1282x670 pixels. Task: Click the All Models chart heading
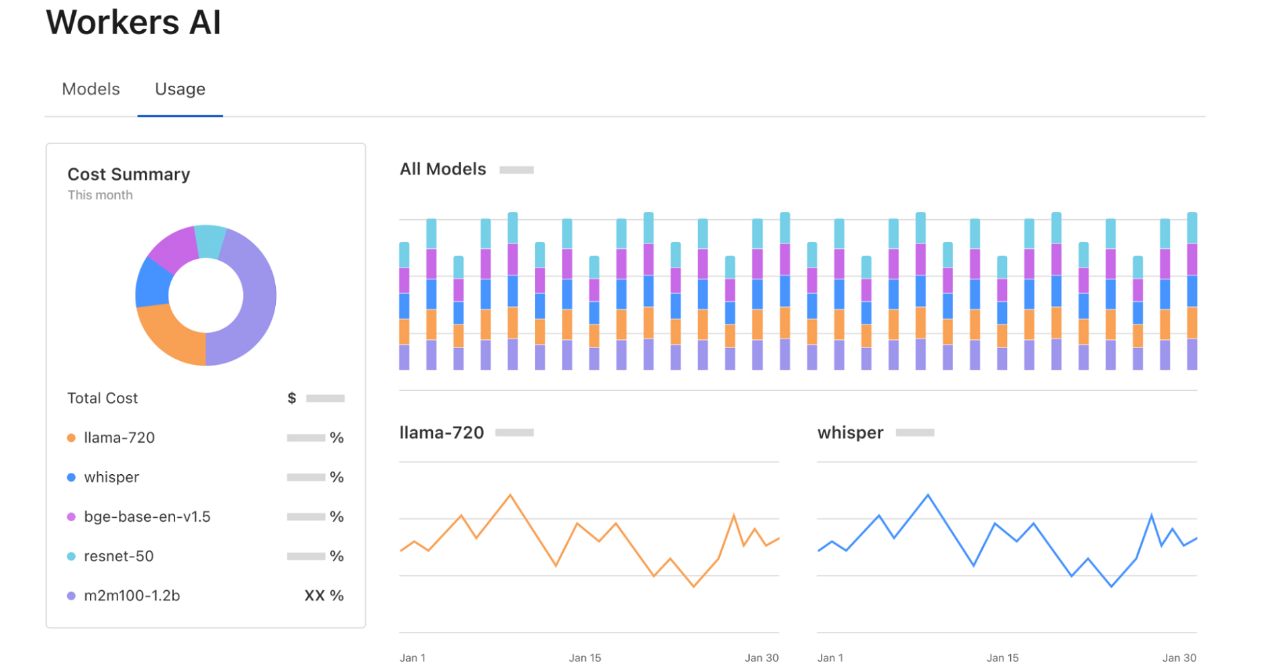[442, 169]
